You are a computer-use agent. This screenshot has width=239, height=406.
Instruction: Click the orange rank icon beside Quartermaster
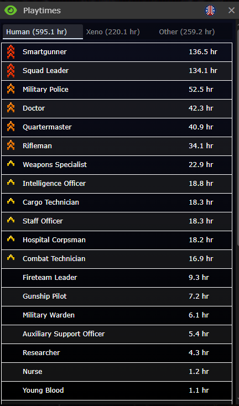click(x=11, y=126)
